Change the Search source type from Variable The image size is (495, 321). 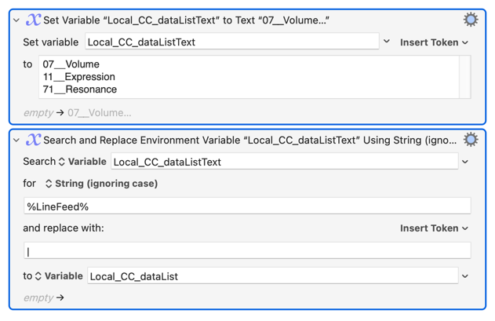point(82,162)
